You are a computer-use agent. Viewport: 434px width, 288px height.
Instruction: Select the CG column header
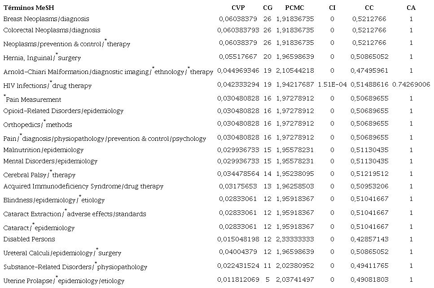(267, 8)
